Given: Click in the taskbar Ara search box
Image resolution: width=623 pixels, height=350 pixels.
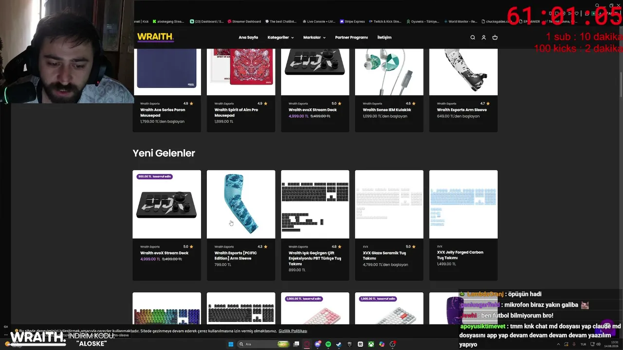Looking at the screenshot, I should pos(263,344).
